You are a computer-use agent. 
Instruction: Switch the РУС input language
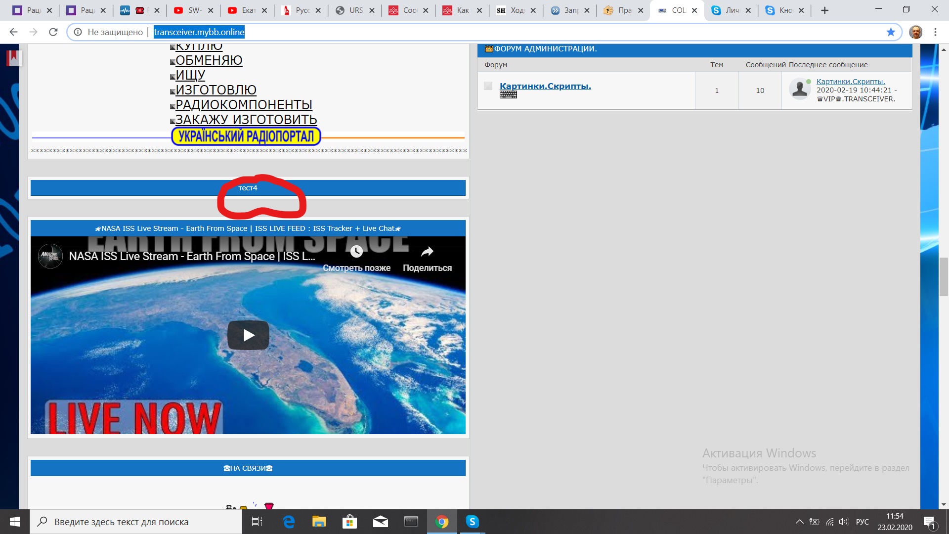coord(863,522)
